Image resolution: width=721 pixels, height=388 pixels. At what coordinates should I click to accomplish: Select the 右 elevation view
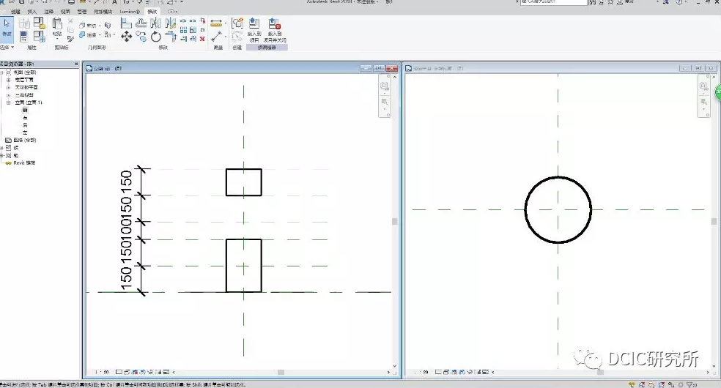click(x=25, y=118)
